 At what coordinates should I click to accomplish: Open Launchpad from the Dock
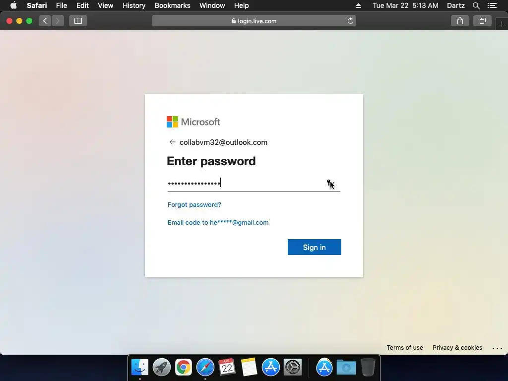162,367
